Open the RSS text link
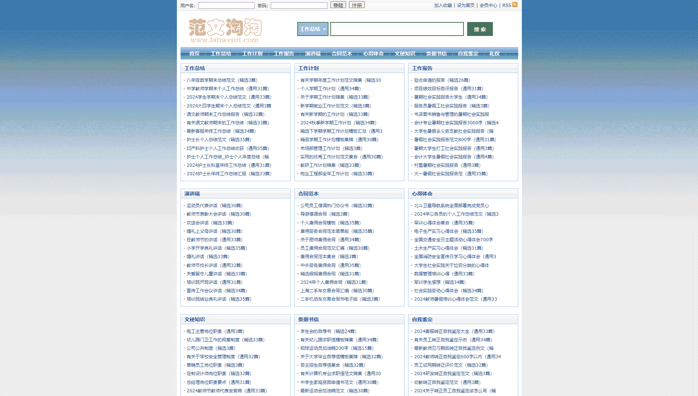698x396 pixels. tap(507, 5)
